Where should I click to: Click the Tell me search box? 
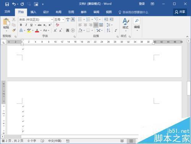tap(133, 12)
